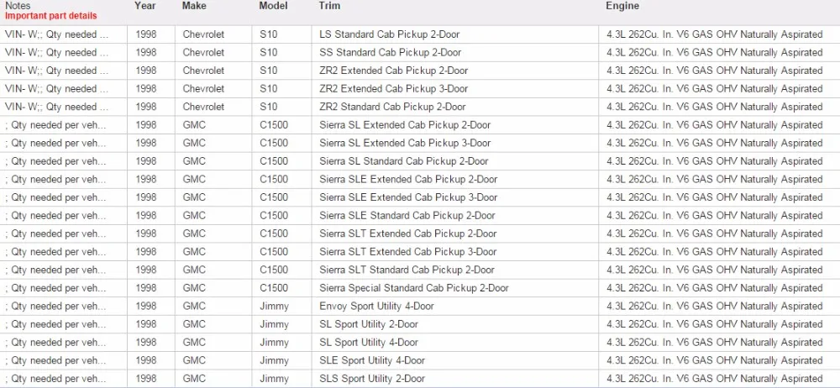Image resolution: width=840 pixels, height=388 pixels.
Task: Select Sierra Special Standard Cab Pickup 2-Door
Action: coord(414,288)
